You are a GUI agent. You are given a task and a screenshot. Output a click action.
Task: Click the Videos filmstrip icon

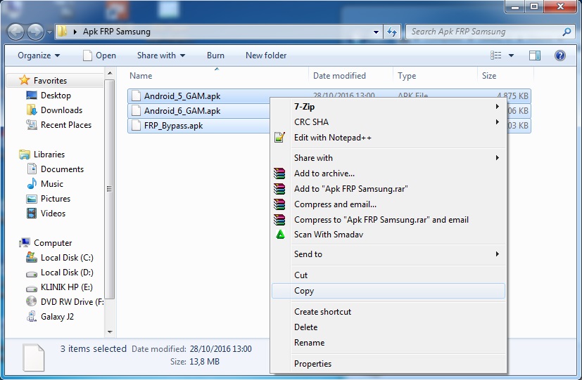pos(32,214)
